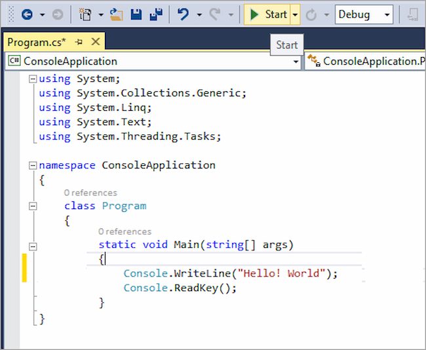Pin the Program.cs tab
Viewport: 426px width, 350px height.
[x=79, y=42]
